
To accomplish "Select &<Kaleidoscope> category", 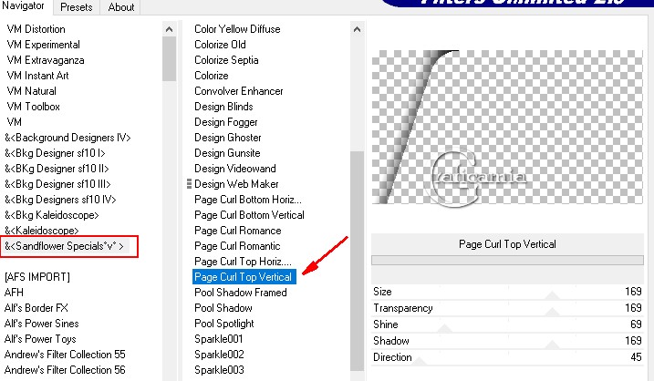I will coord(41,231).
